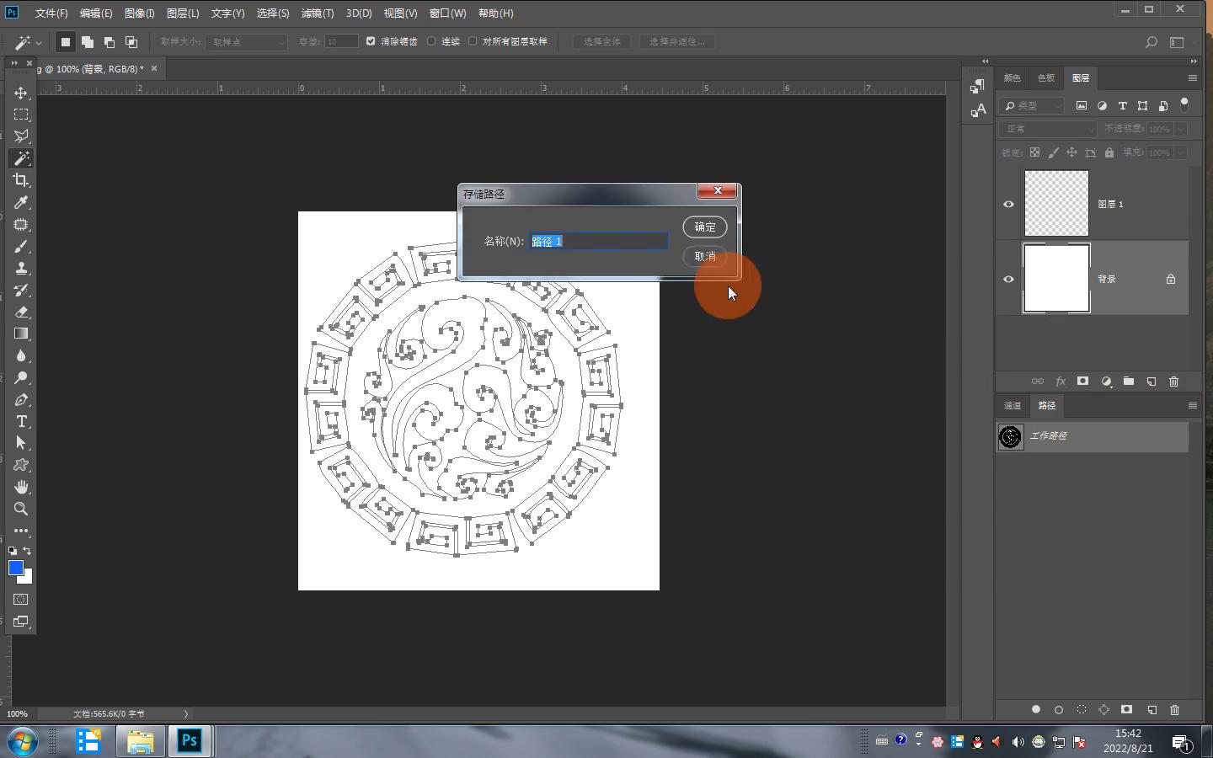Toggle visibility of 背景 layer
1213x758 pixels.
click(1008, 279)
